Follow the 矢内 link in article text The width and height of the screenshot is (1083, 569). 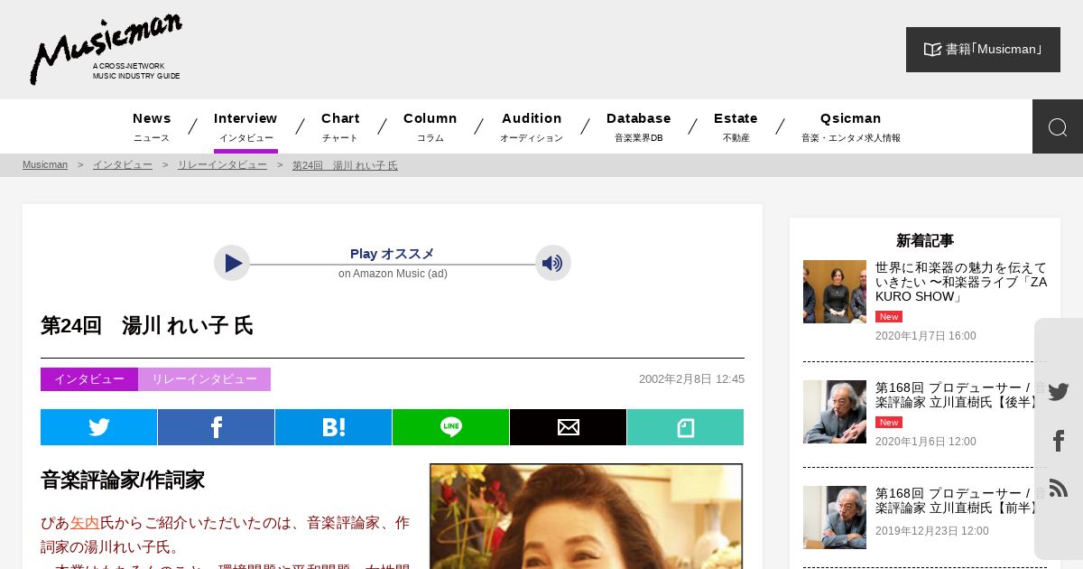coord(85,522)
